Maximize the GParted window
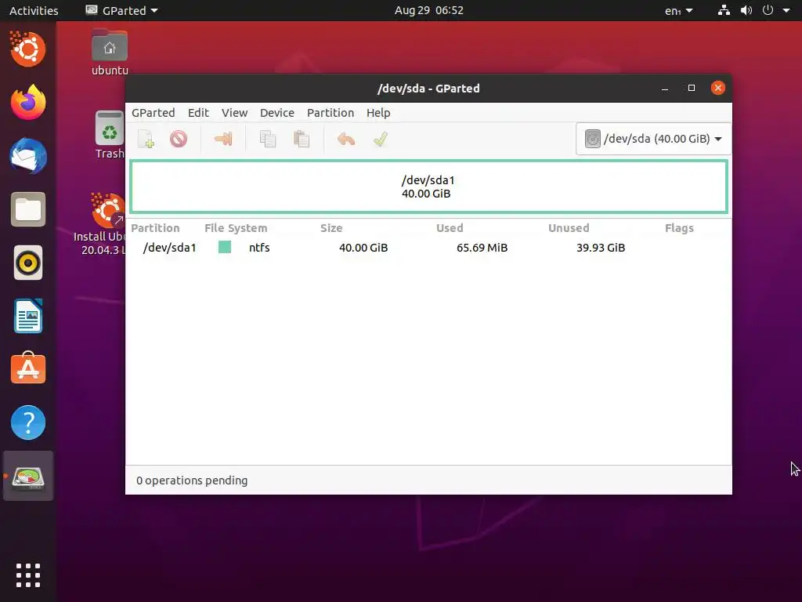802x602 pixels. (692, 88)
